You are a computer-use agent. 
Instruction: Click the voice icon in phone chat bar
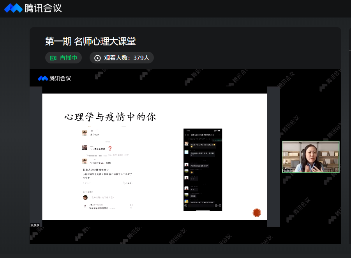point(186,205)
